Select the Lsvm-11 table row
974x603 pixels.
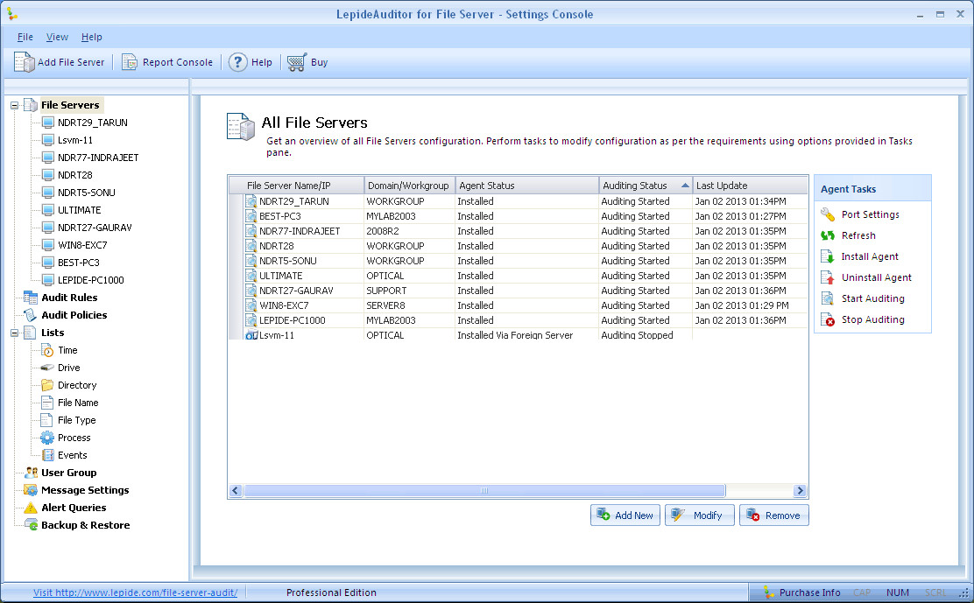[518, 335]
